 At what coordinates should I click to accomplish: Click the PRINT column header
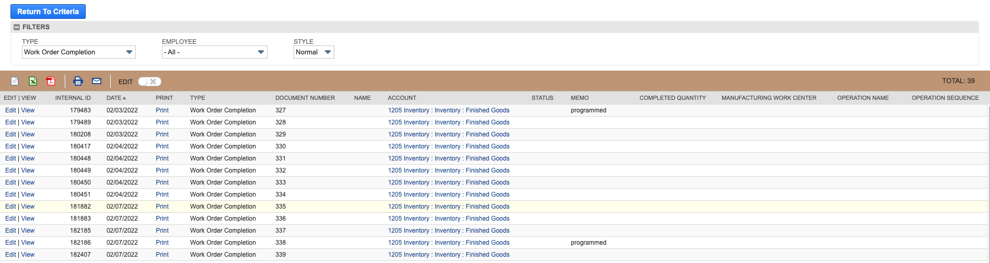pyautogui.click(x=164, y=98)
